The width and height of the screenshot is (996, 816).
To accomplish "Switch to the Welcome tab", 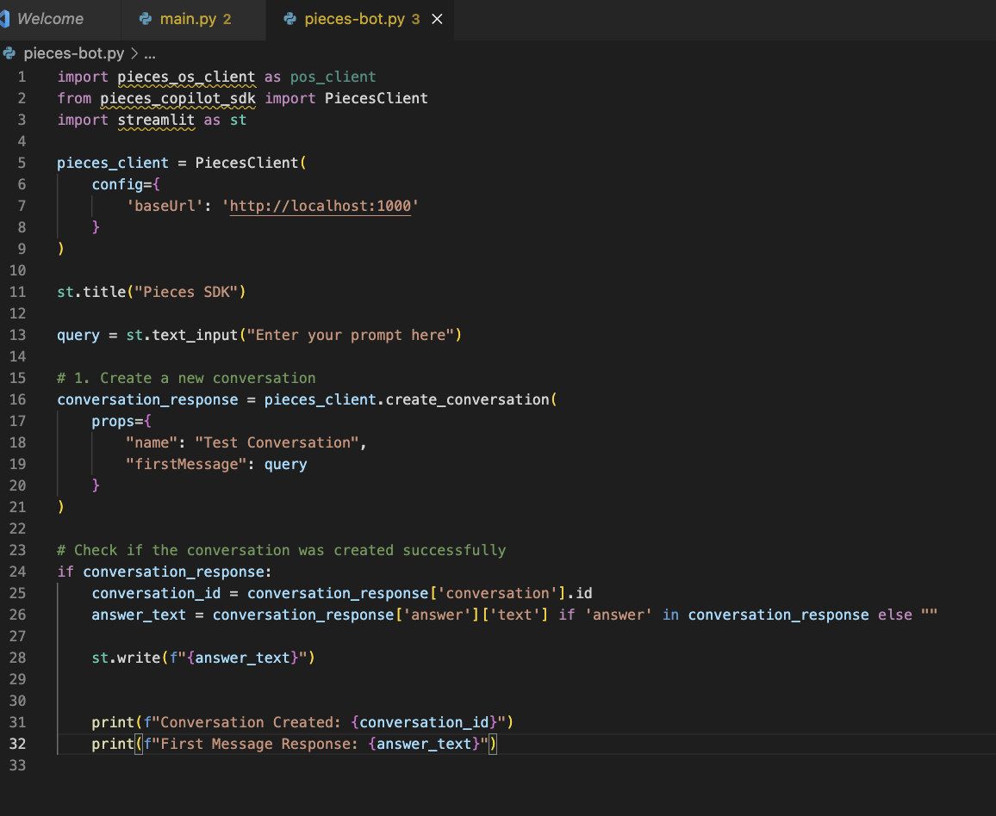I will pyautogui.click(x=50, y=19).
